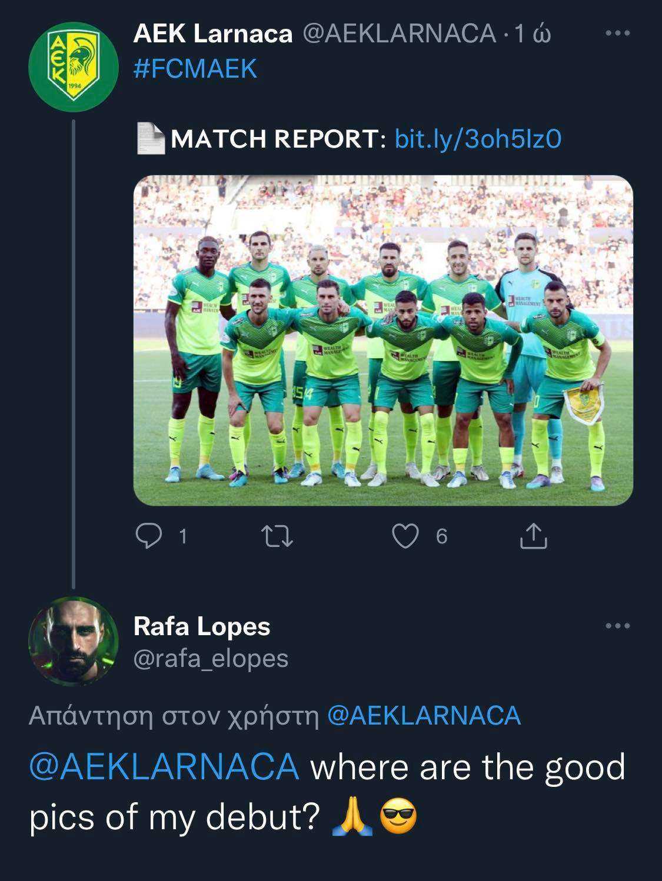The image size is (662, 881).
Task: Click the like count number 6
Action: [442, 536]
